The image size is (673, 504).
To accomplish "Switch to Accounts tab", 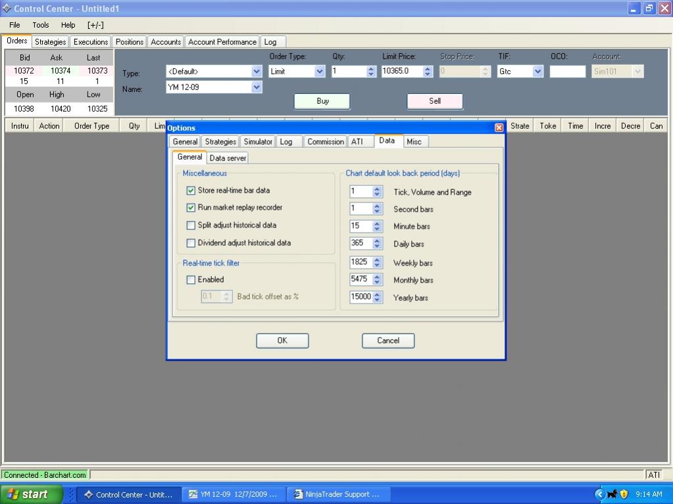I will [x=166, y=41].
